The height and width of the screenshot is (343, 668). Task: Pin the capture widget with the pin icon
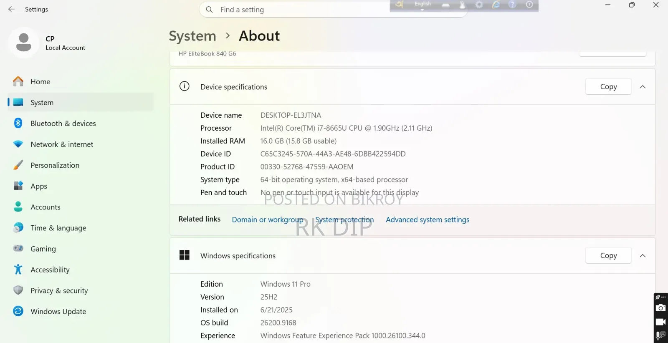click(x=658, y=297)
